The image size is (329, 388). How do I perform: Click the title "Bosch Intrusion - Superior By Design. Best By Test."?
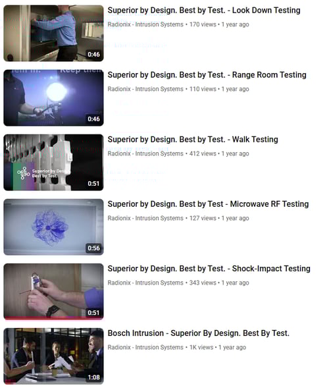(x=199, y=333)
